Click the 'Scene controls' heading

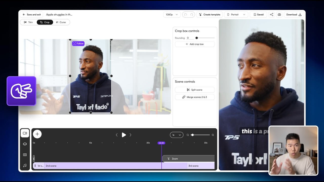pos(185,82)
